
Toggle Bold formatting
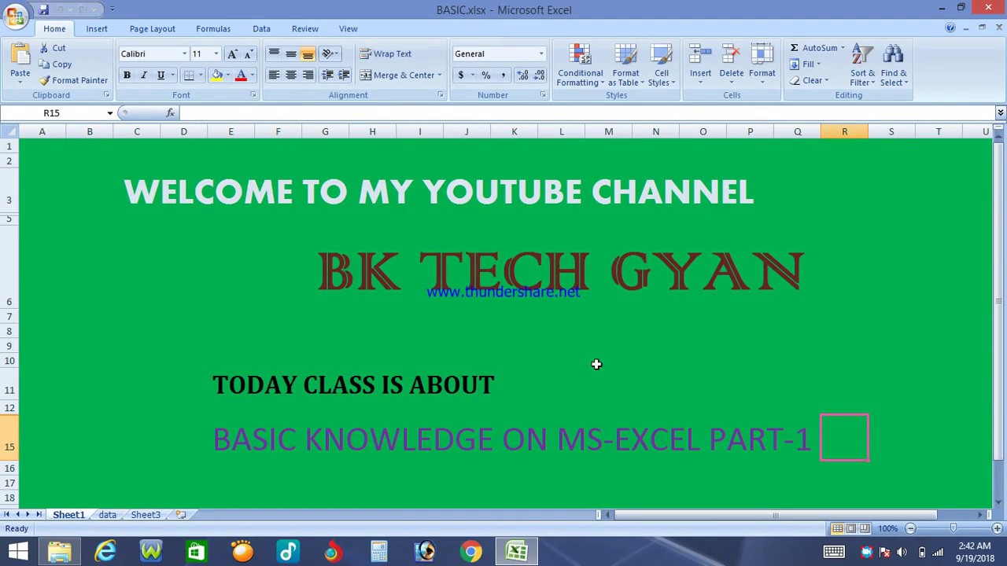[x=127, y=75]
